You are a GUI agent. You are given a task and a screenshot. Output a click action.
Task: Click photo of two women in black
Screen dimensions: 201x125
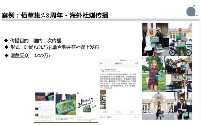pyautogui.click(x=183, y=106)
